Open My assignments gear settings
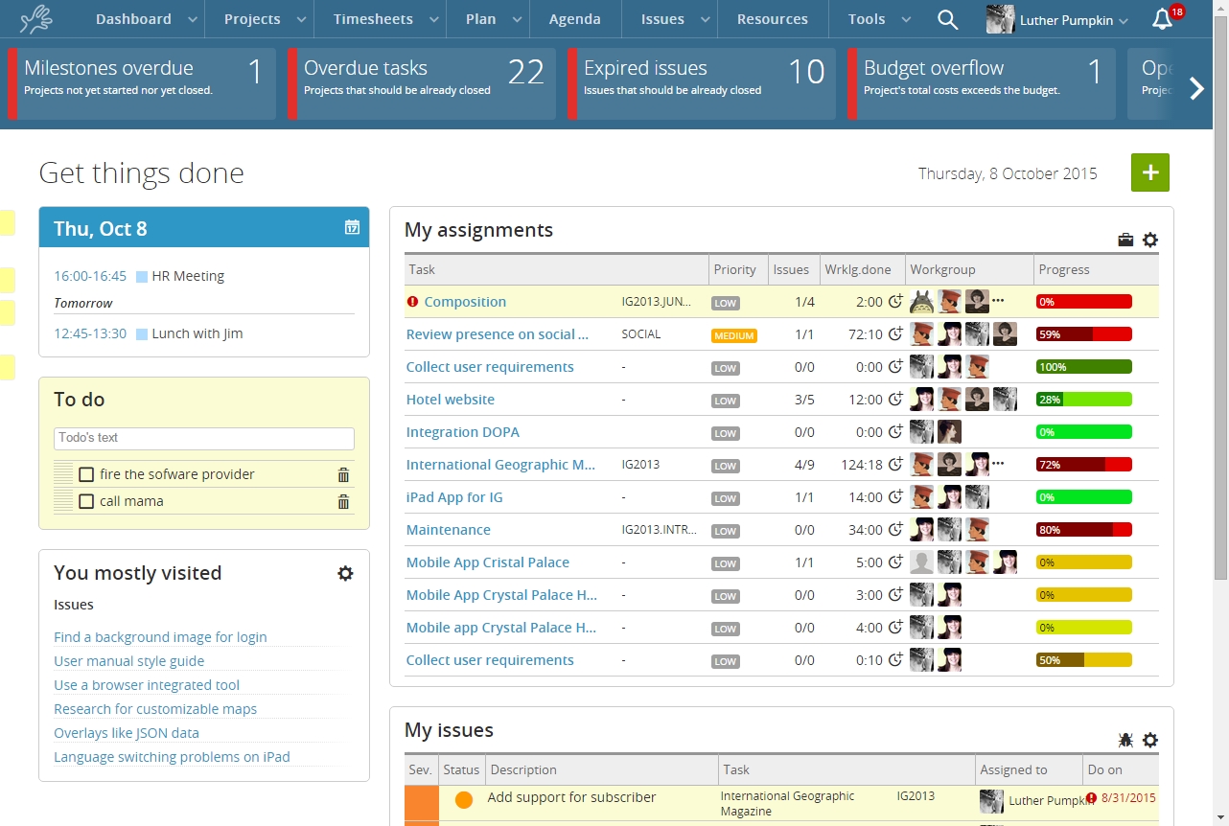This screenshot has height=826, width=1229. coord(1150,241)
